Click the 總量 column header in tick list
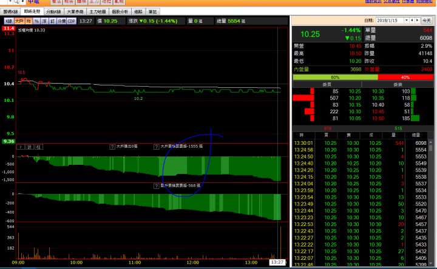The width and height of the screenshot is (437, 269). coord(416,135)
